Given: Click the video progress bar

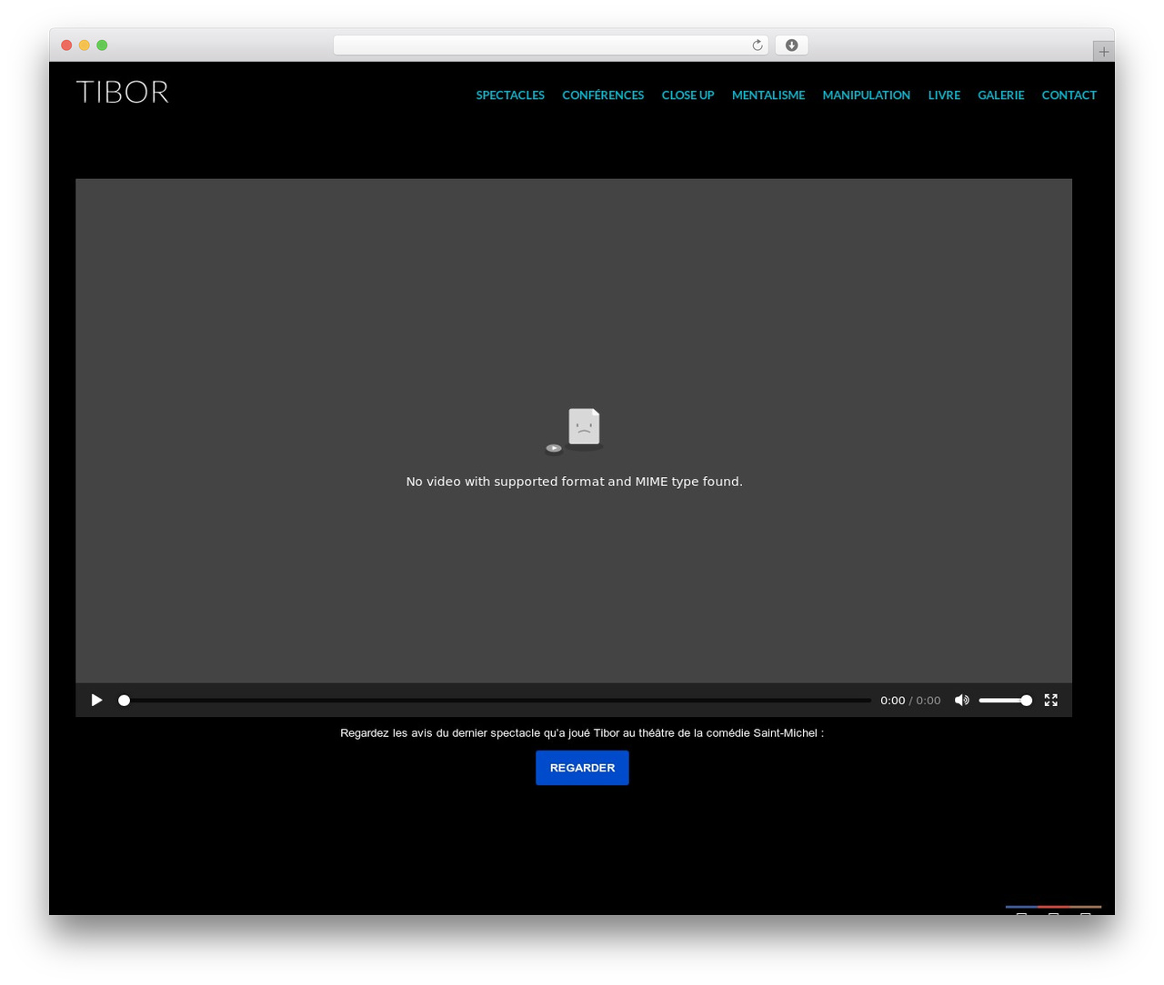Looking at the screenshot, I should pos(496,701).
